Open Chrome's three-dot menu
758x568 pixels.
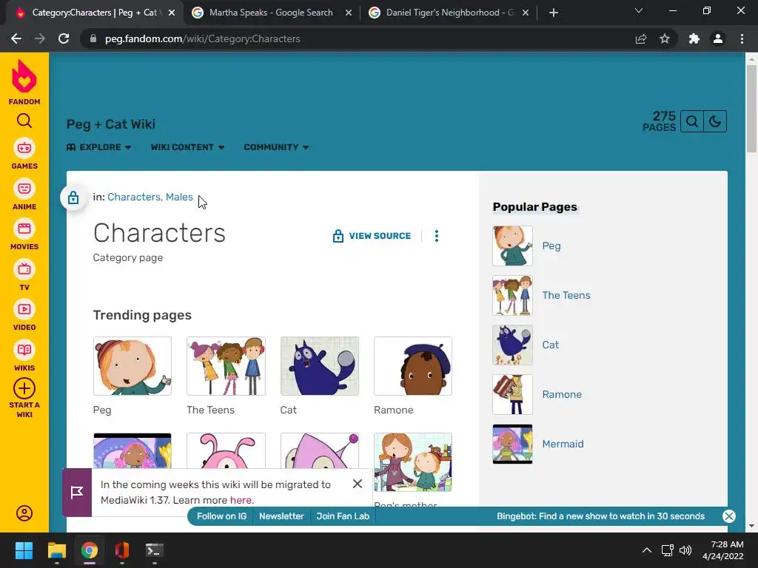(742, 38)
